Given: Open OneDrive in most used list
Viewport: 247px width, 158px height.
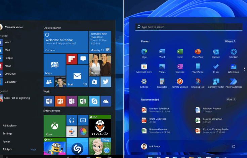Looking at the screenshot, I should click(x=8, y=74).
